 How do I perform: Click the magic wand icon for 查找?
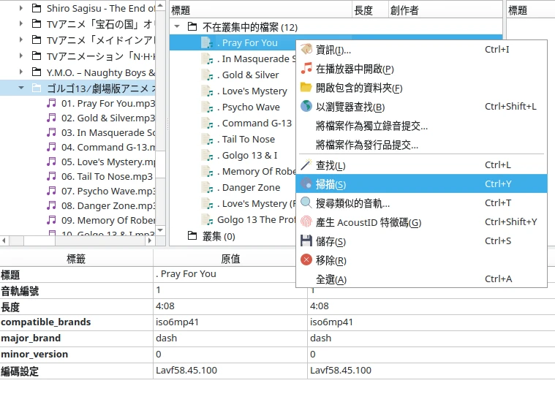pos(306,165)
